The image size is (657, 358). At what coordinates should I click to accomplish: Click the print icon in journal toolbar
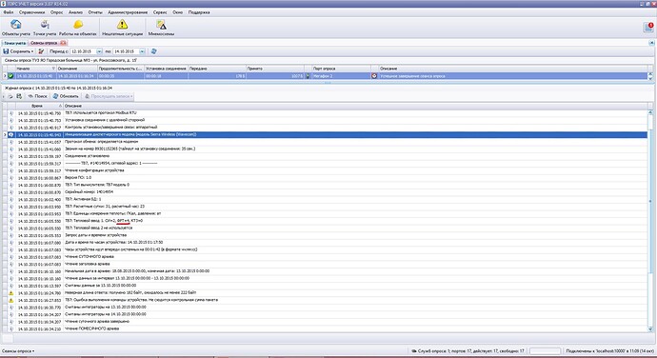tap(10, 96)
